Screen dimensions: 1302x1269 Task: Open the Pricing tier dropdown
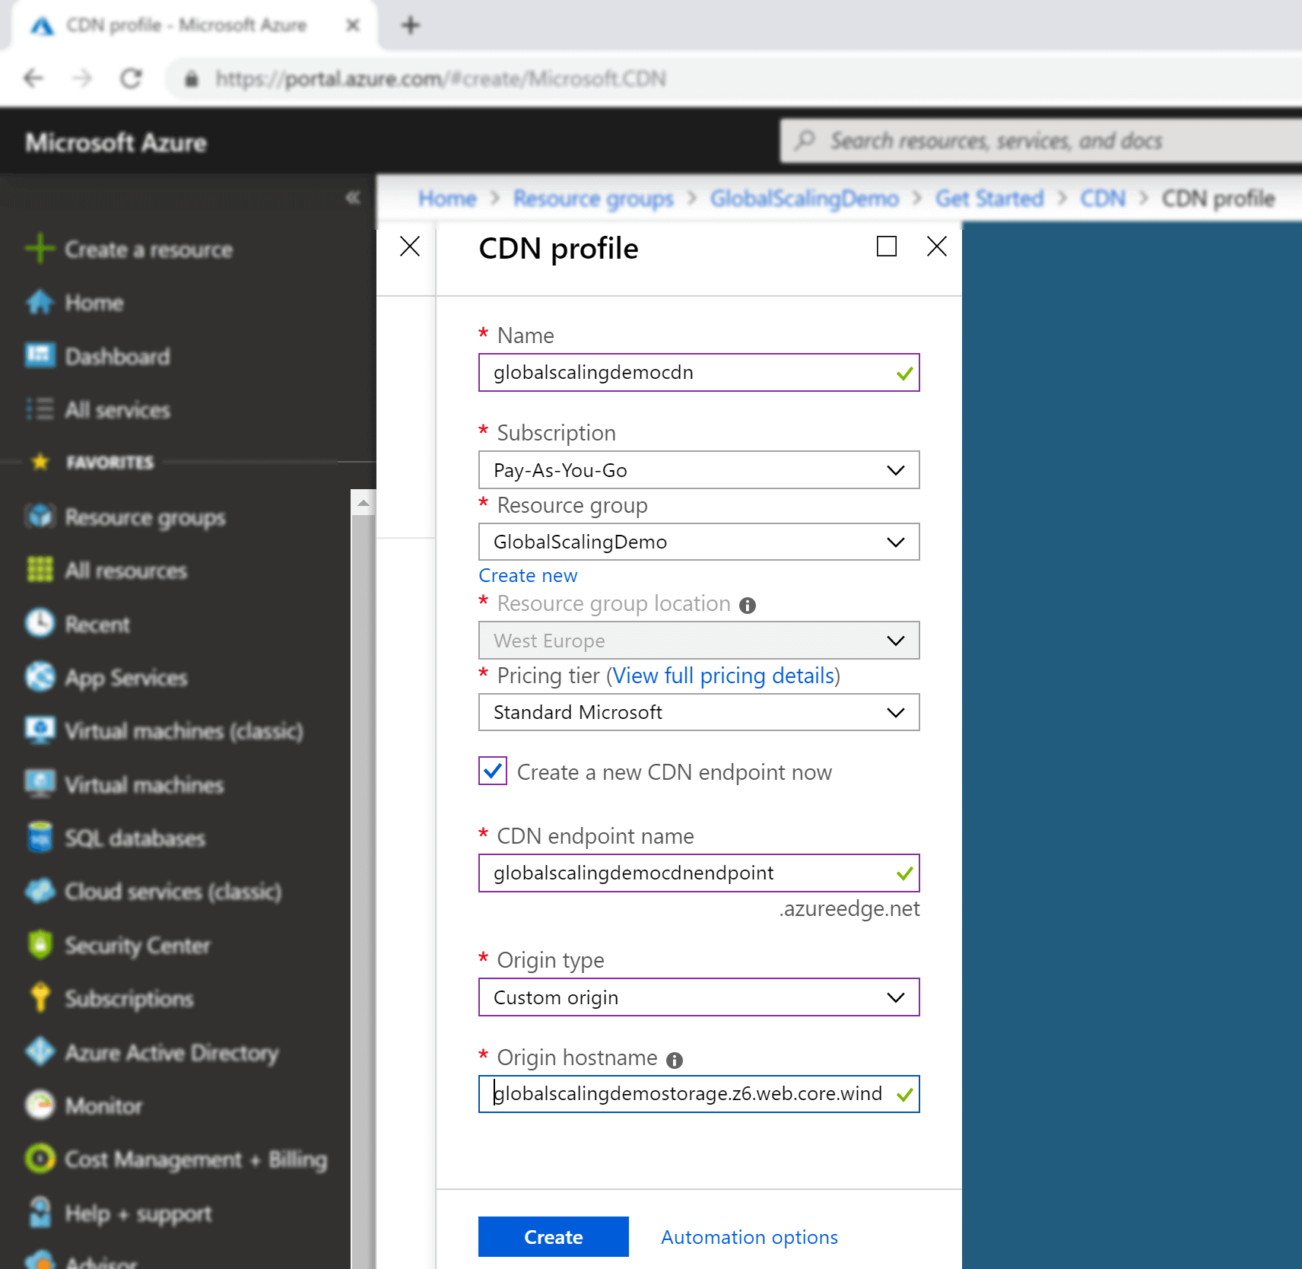[699, 712]
